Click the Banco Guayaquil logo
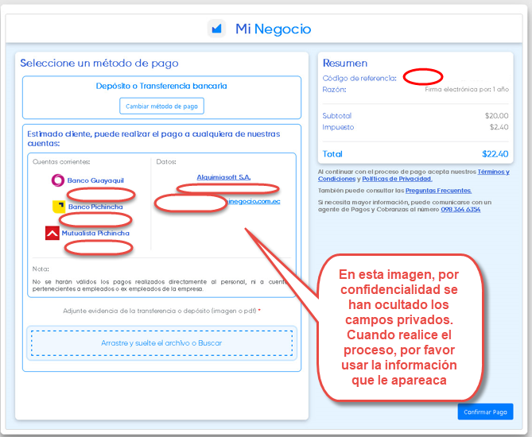The width and height of the screenshot is (532, 437). [x=58, y=180]
